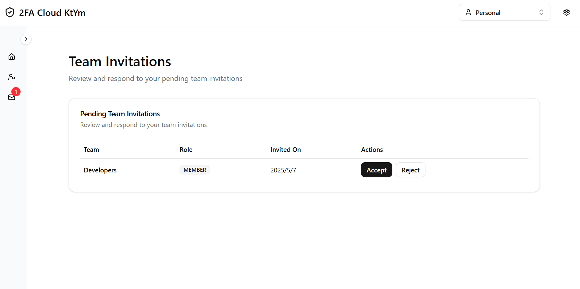Accept the Developers team invitation
The width and height of the screenshot is (580, 289).
click(x=376, y=170)
